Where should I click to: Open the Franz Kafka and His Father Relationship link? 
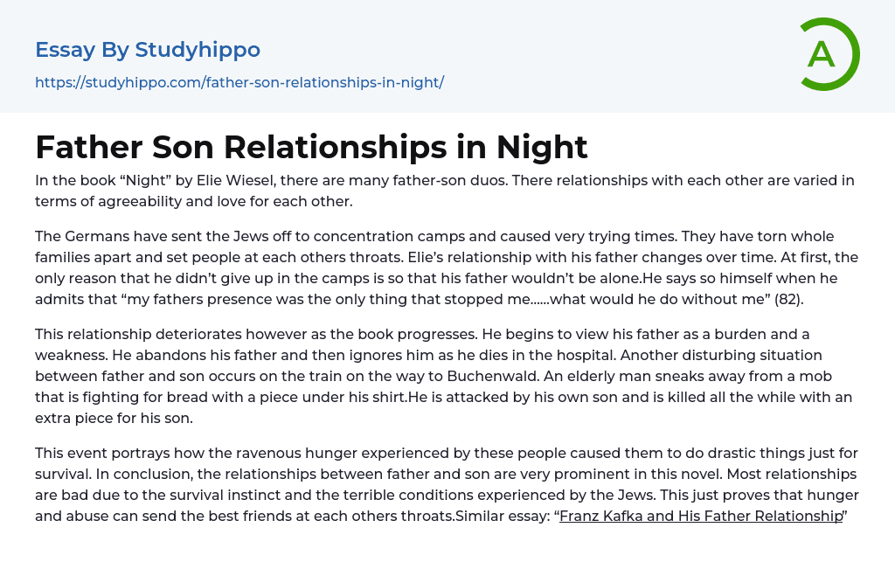click(700, 516)
